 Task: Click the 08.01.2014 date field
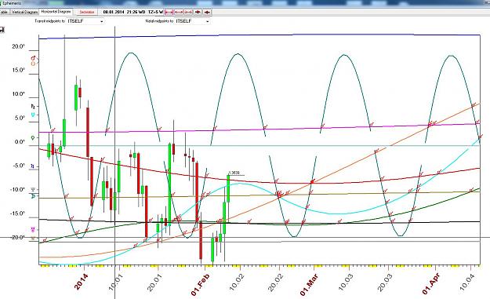(114, 12)
